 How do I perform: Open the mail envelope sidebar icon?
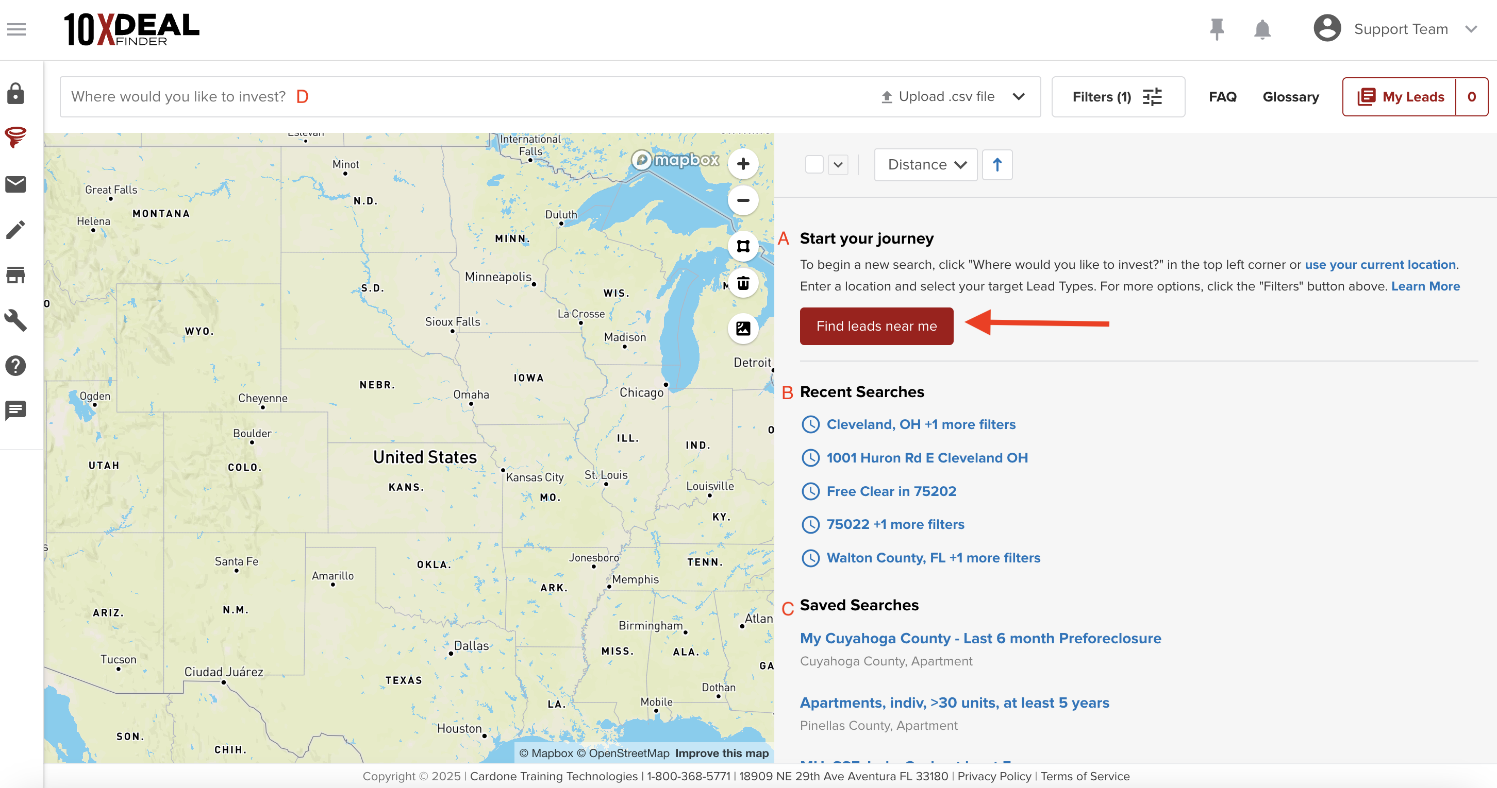(15, 184)
